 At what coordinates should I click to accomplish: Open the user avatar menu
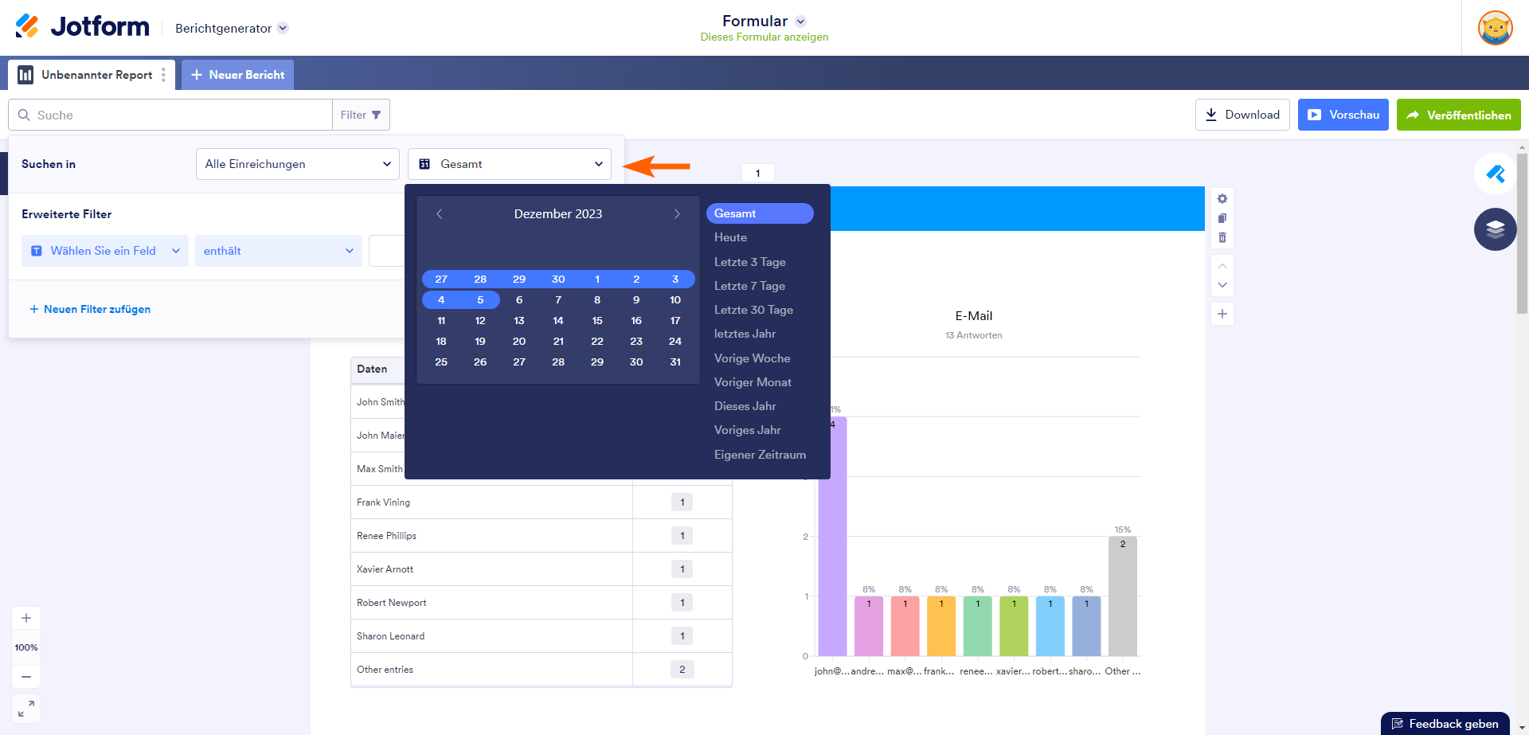[1495, 28]
